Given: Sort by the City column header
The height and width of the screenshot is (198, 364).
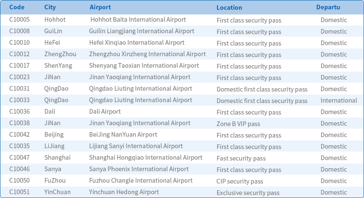Looking at the screenshot, I should tap(50, 7).
